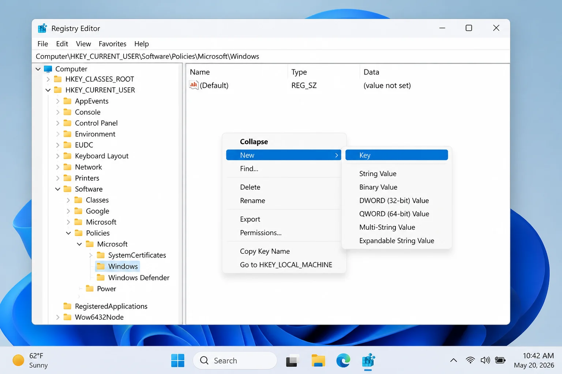Click the (Default) string value icon

pyautogui.click(x=194, y=85)
